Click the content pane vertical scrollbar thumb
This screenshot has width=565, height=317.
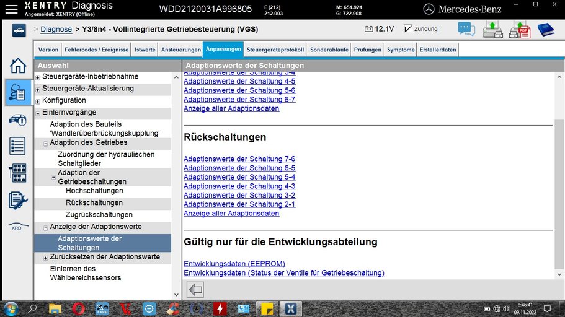[x=559, y=194]
